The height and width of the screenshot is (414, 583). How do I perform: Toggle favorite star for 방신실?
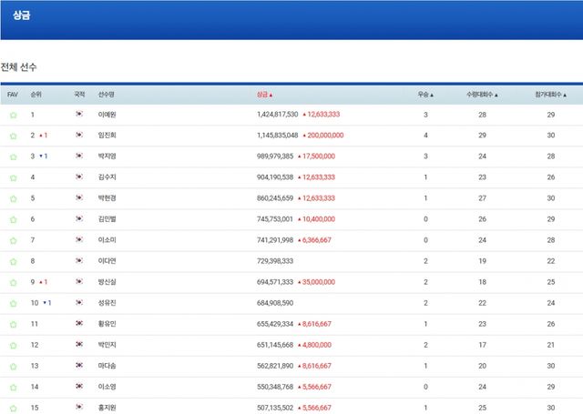coord(13,283)
